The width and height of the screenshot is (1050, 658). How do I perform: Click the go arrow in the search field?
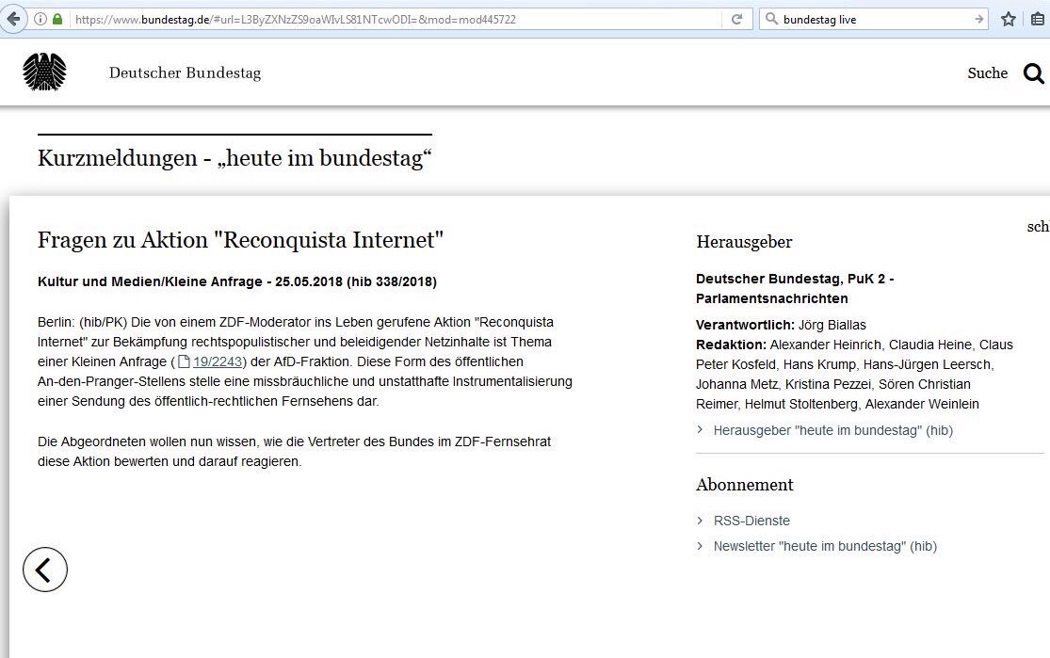coord(978,17)
